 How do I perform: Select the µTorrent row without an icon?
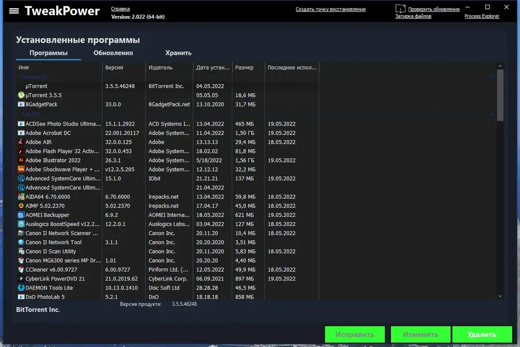167,86
